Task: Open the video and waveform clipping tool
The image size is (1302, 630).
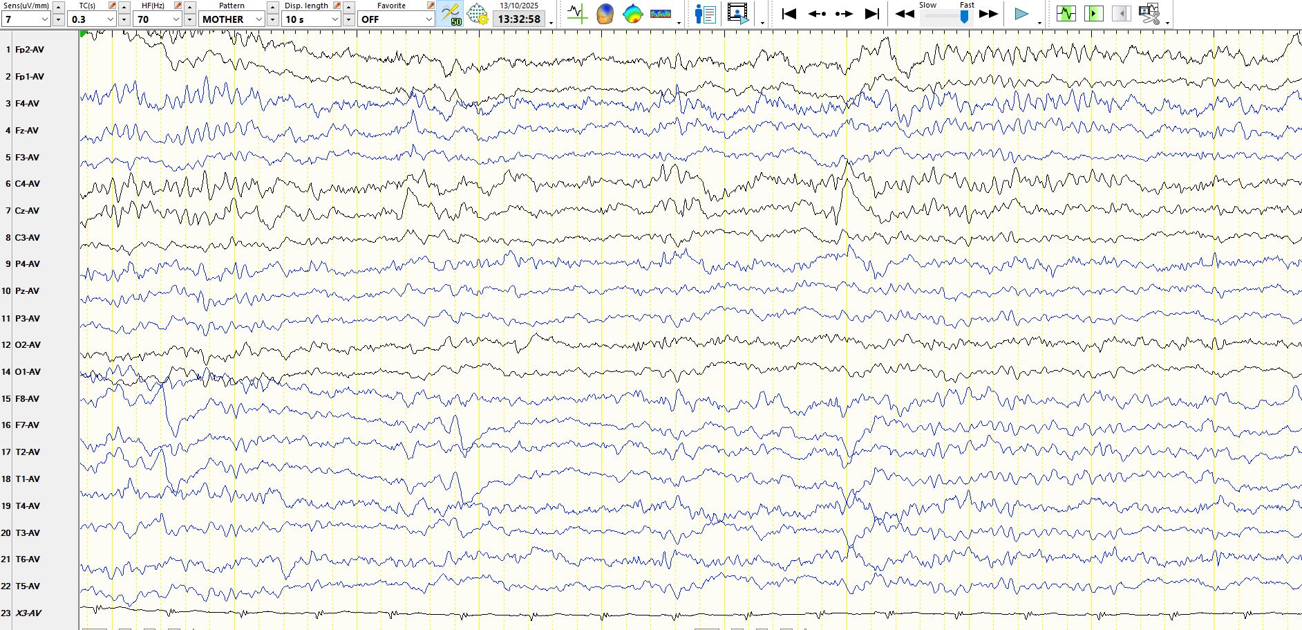Action: 1149,14
